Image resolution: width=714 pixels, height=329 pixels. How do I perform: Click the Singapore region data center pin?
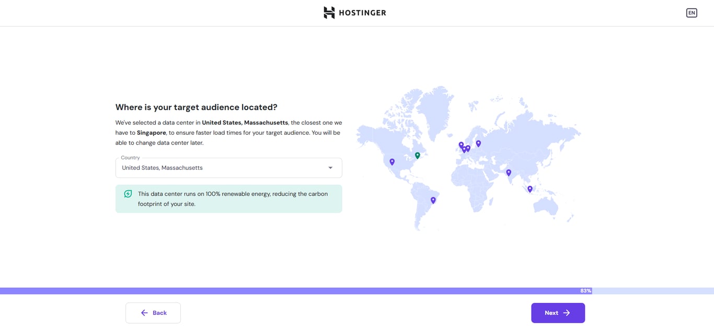(529, 189)
